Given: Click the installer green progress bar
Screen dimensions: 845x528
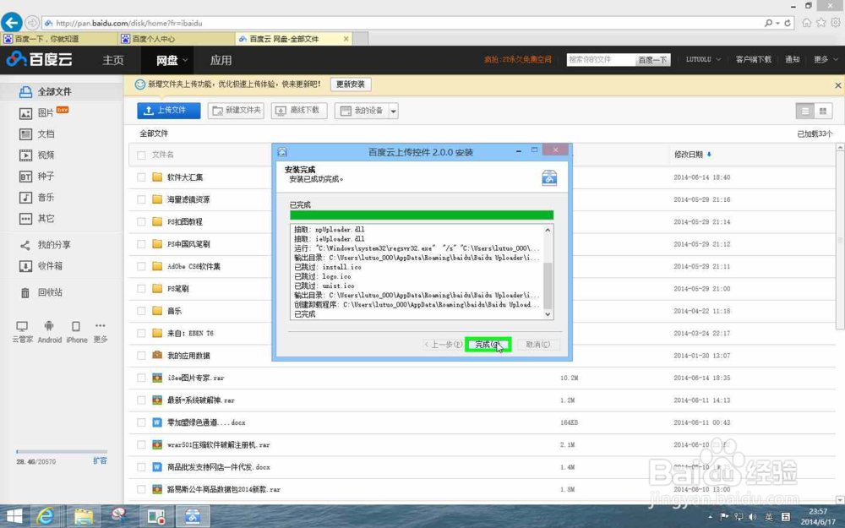Looking at the screenshot, I should tap(422, 215).
